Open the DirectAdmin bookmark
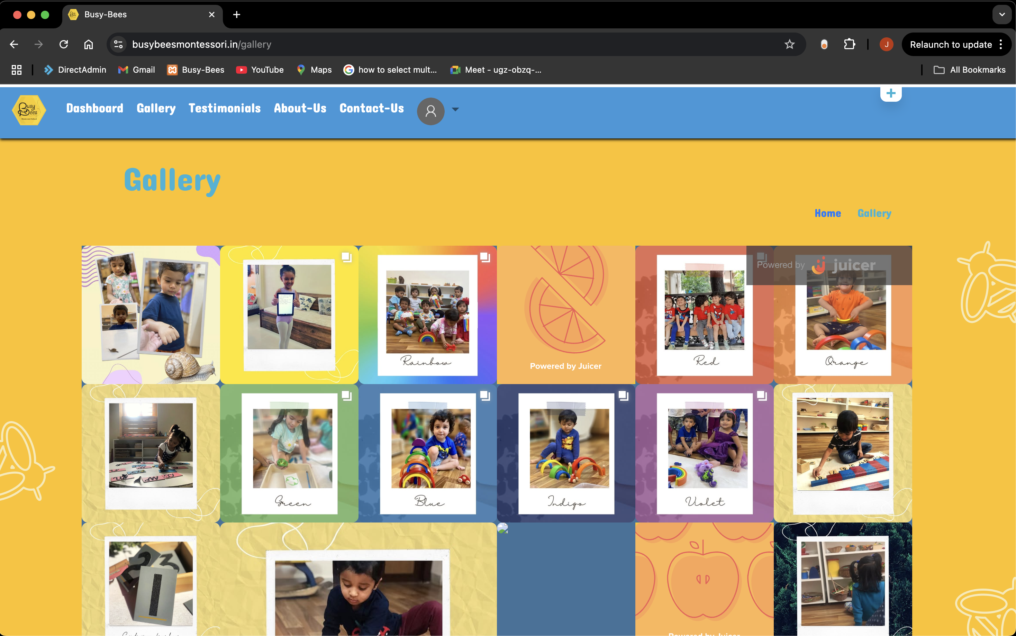The width and height of the screenshot is (1016, 636). 75,70
